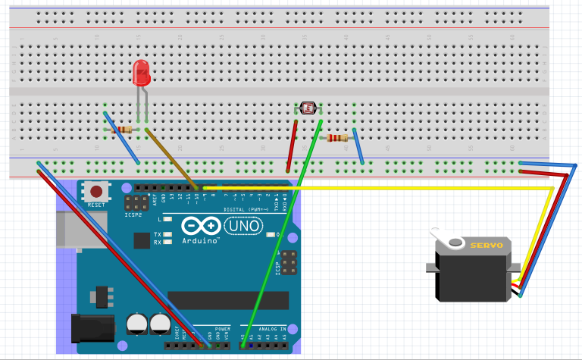Click the voltage regulator on the Arduino
Screen dimensions: 582x360
click(102, 297)
